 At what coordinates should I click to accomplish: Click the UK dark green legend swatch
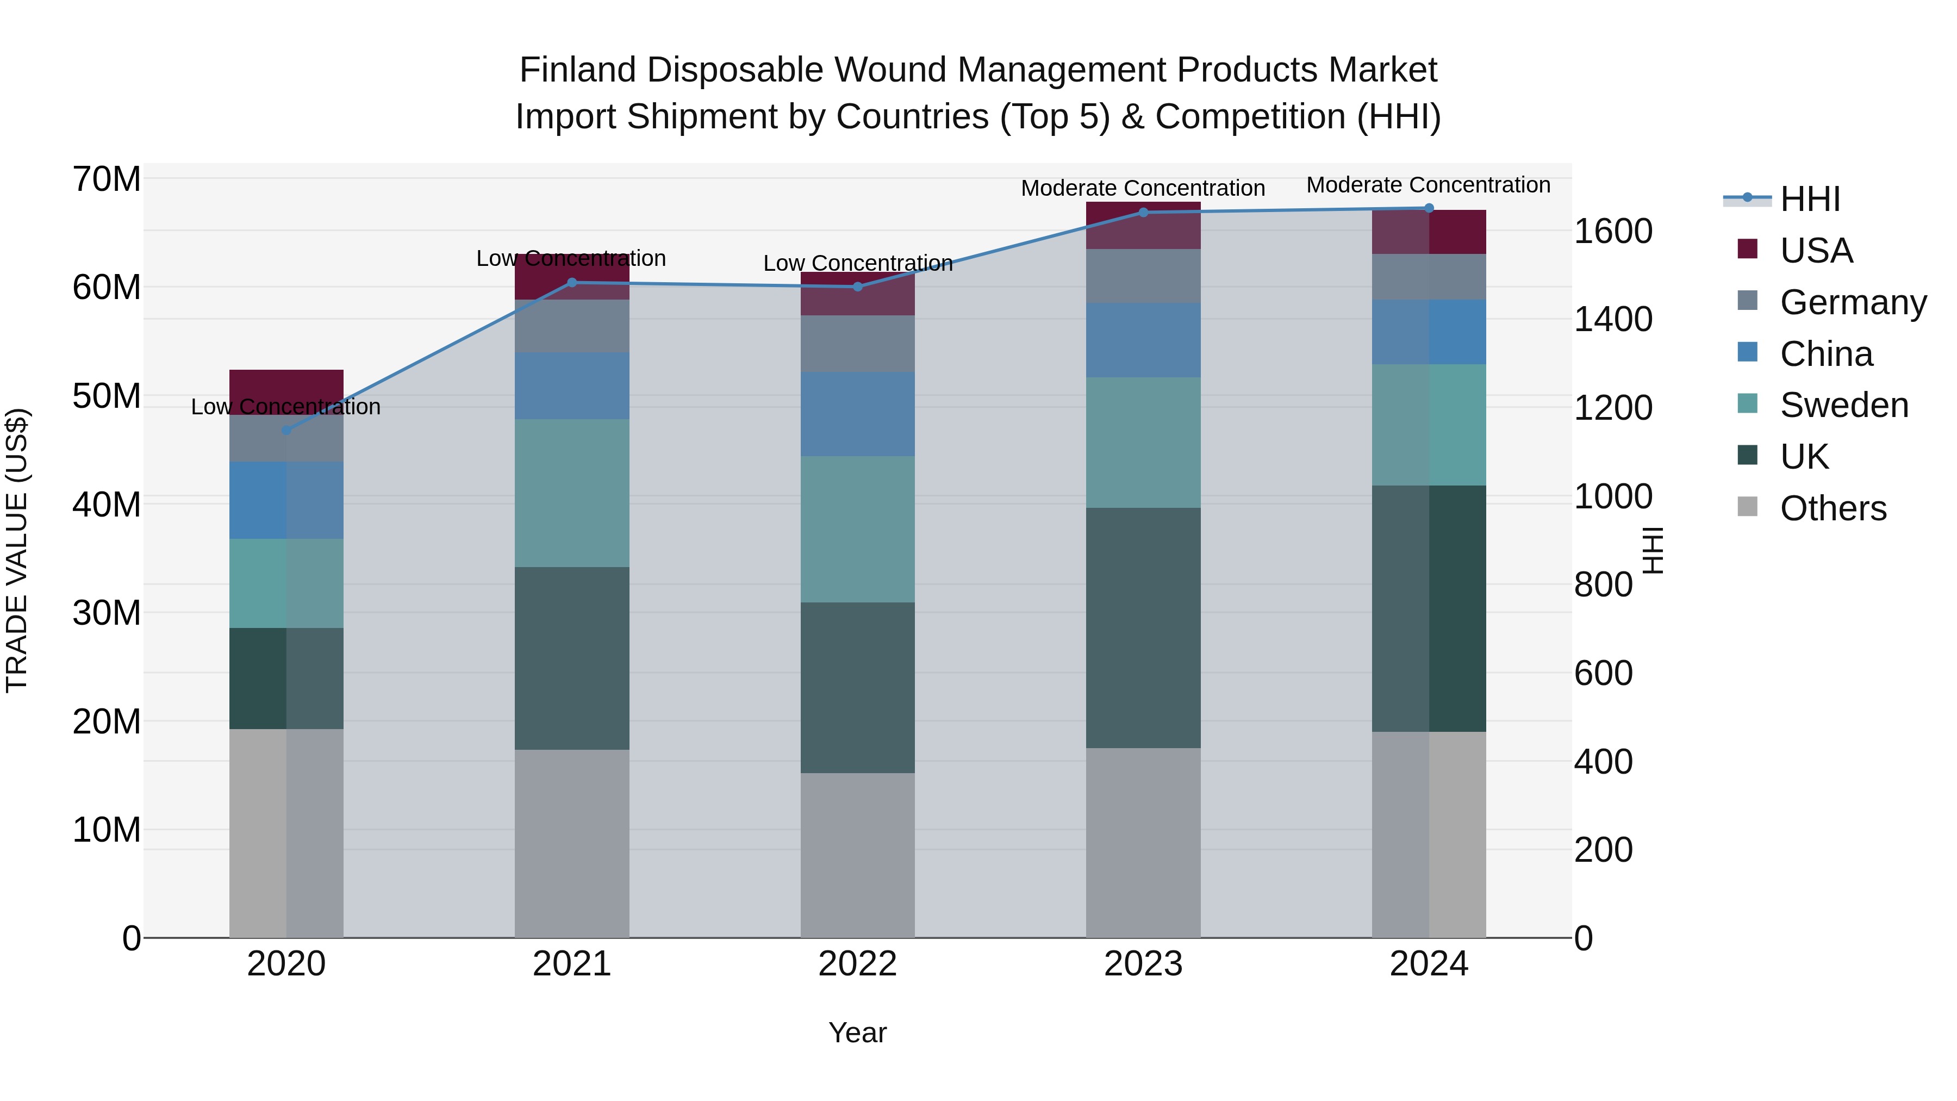(x=1747, y=455)
